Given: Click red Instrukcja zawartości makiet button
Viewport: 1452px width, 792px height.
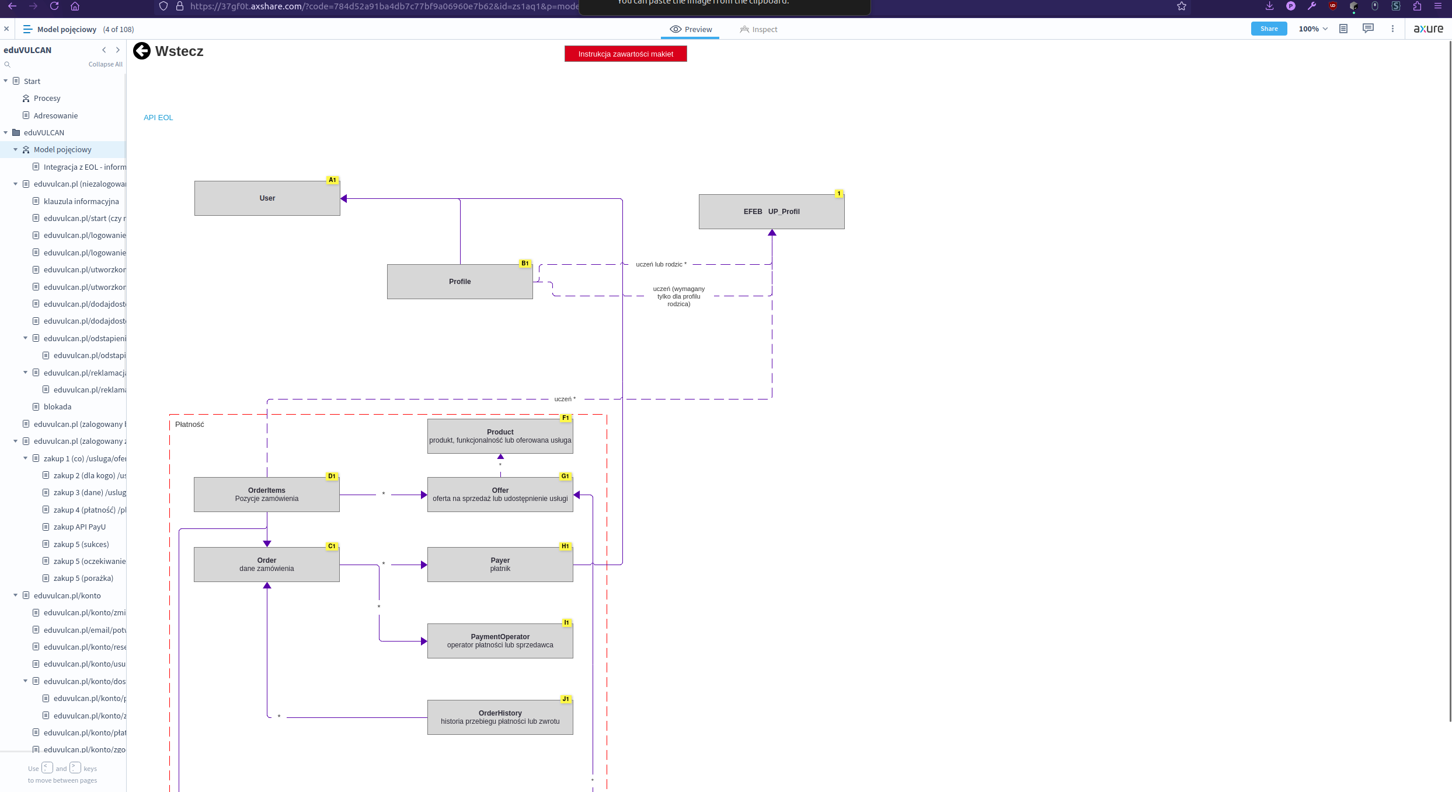Looking at the screenshot, I should [x=625, y=54].
